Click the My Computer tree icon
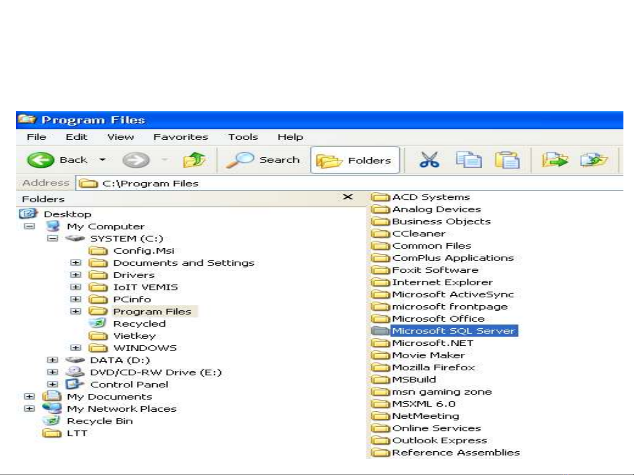The width and height of the screenshot is (634, 475). click(53, 226)
